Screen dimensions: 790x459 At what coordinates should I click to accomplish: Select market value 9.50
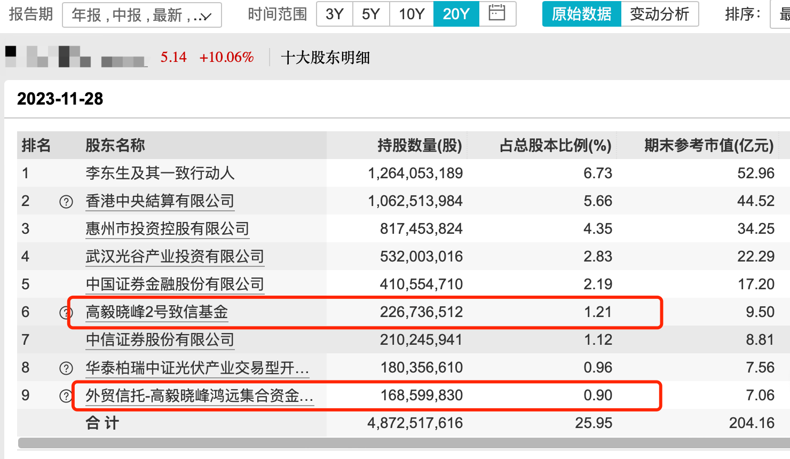click(760, 312)
